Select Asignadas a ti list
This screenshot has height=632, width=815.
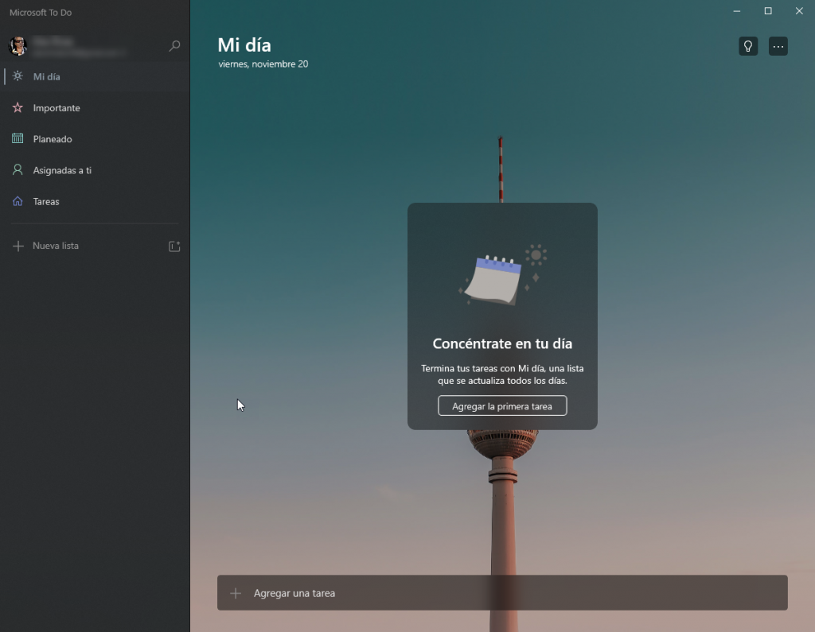click(x=96, y=170)
